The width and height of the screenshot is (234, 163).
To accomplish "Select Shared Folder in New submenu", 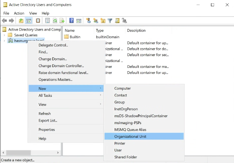I will pyautogui.click(x=144, y=157).
